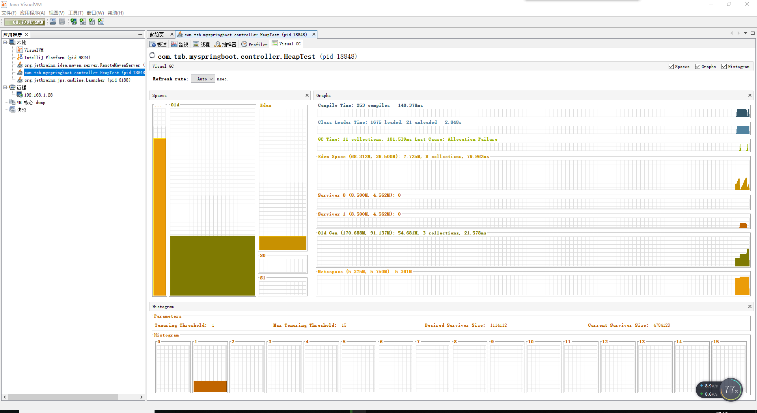Screen dimensions: 757x413
Task: Open the 工具(T) menu
Action: coord(76,13)
